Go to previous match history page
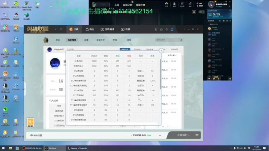This screenshot has height=151, width=269. click(158, 127)
